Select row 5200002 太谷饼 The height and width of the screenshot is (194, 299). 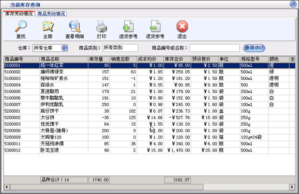click(149, 118)
